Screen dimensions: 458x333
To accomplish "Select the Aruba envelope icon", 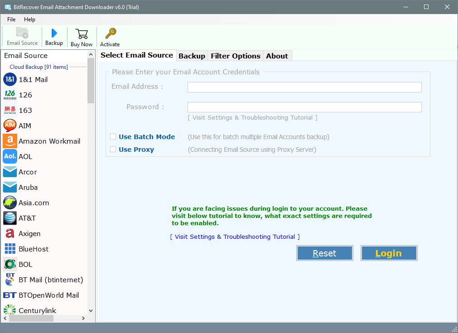I will [x=10, y=187].
